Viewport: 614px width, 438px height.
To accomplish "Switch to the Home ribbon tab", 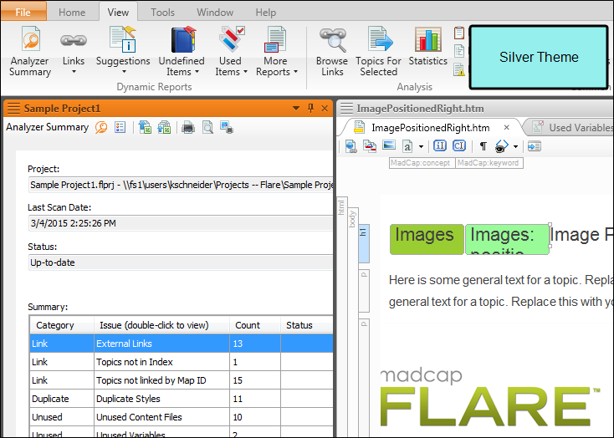I will 72,13.
